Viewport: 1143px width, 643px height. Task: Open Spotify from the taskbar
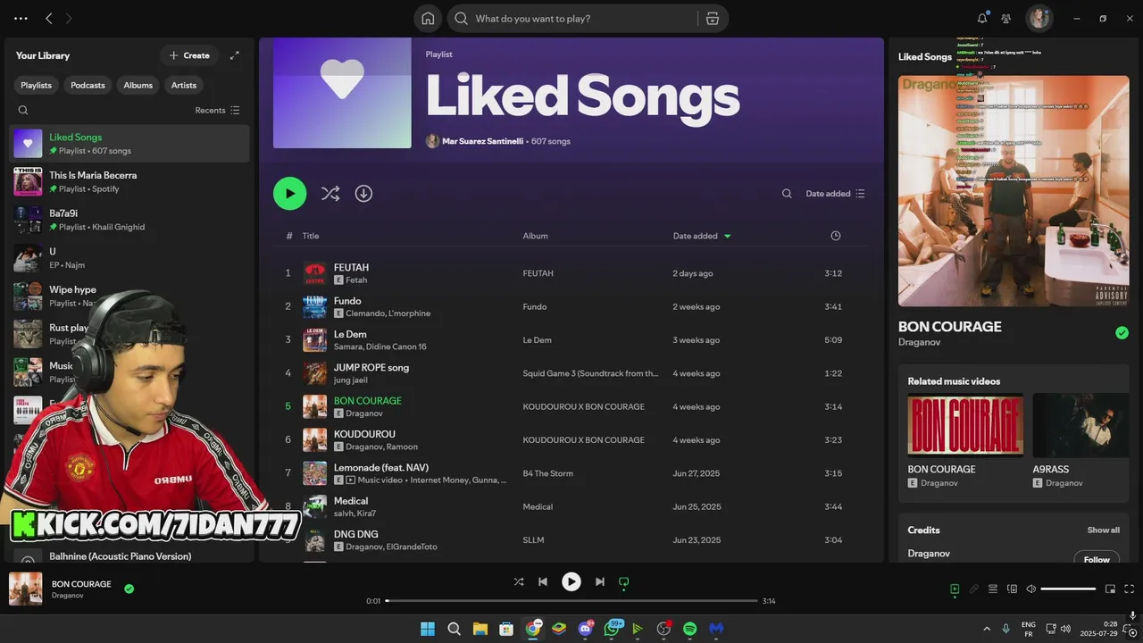click(x=689, y=629)
